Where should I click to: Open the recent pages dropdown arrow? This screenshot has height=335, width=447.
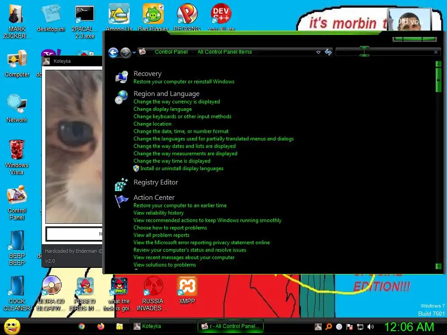pyautogui.click(x=134, y=53)
